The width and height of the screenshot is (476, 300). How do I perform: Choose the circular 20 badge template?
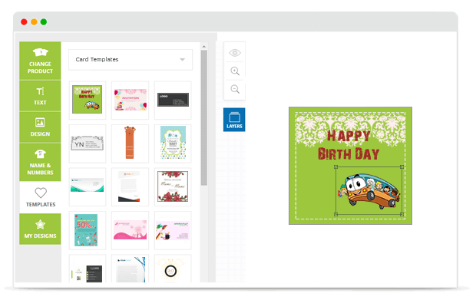coord(173,269)
